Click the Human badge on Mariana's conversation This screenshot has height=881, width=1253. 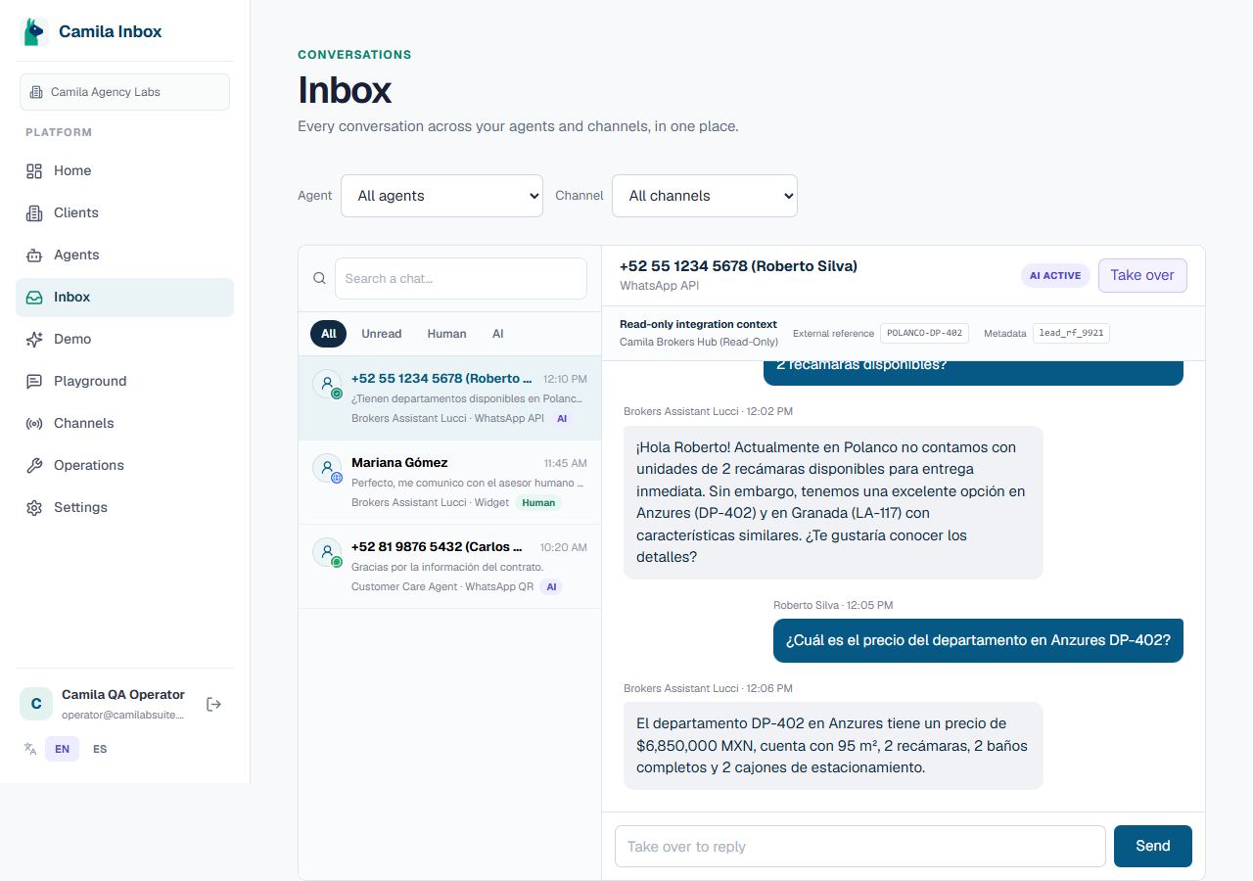point(538,503)
